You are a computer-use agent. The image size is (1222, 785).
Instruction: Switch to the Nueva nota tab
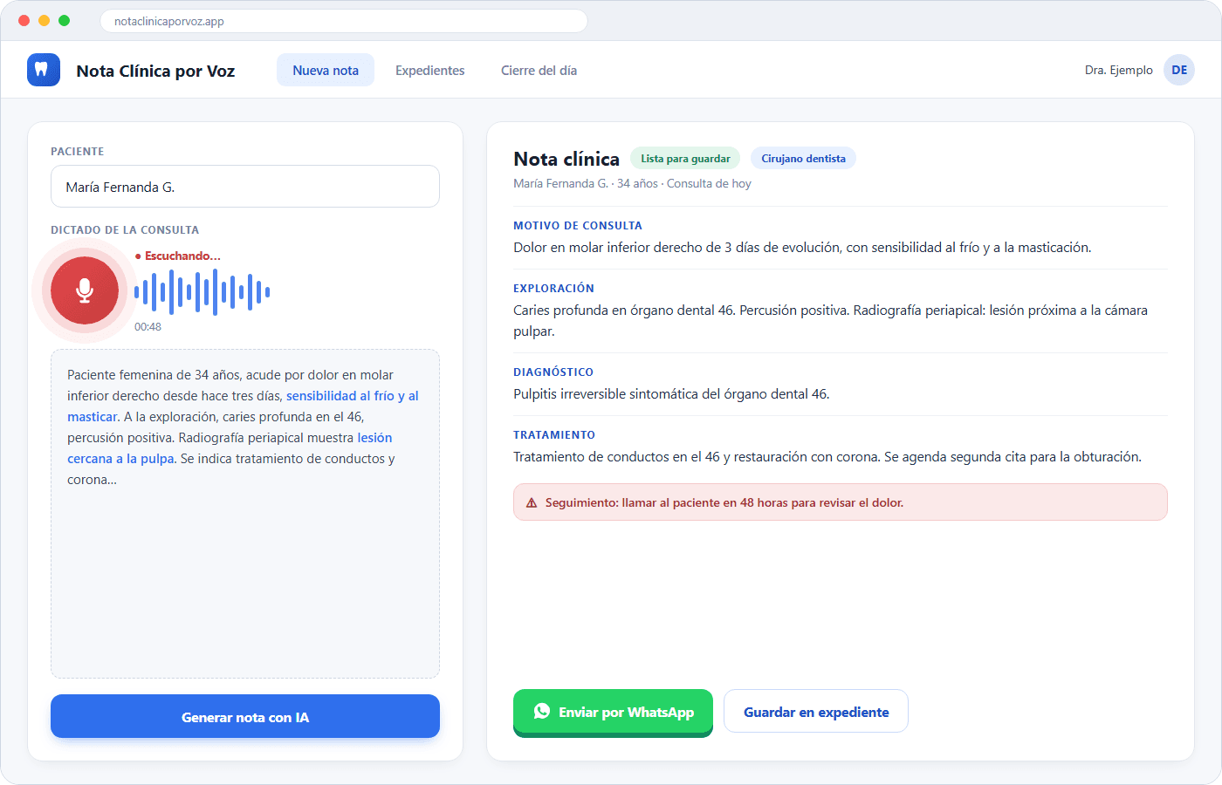tap(326, 70)
